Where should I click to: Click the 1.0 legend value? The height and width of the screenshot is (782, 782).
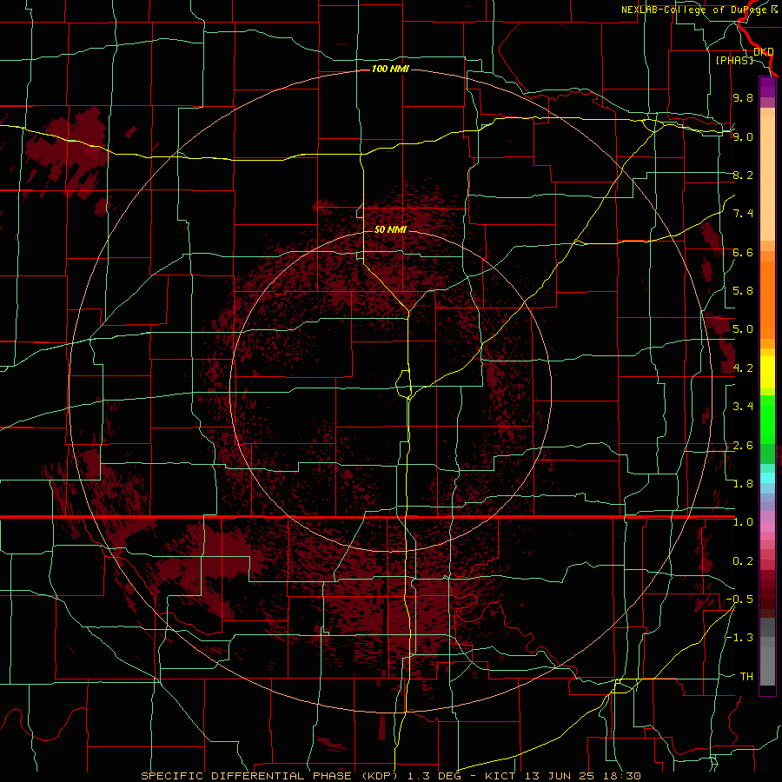(x=743, y=522)
